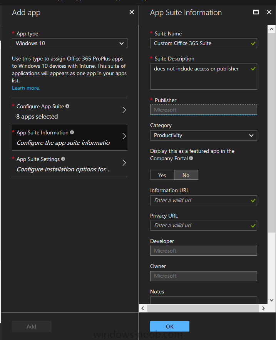
Task: Click the Suite Description text area
Action: pos(203,77)
